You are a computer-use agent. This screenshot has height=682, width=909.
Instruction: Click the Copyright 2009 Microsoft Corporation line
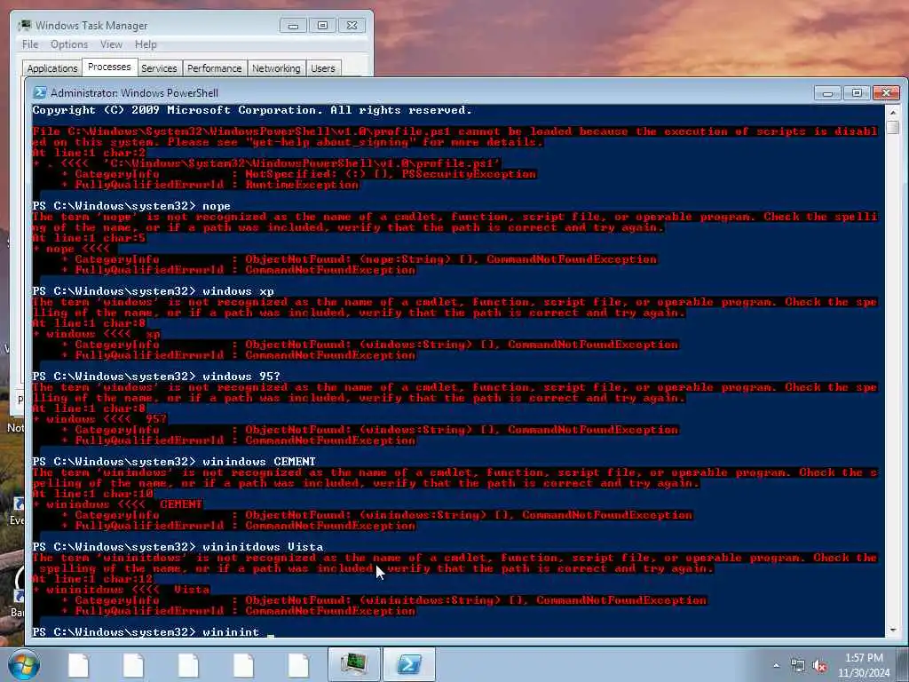click(252, 110)
